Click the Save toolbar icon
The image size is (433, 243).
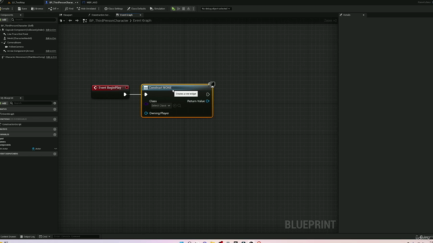(x=22, y=9)
